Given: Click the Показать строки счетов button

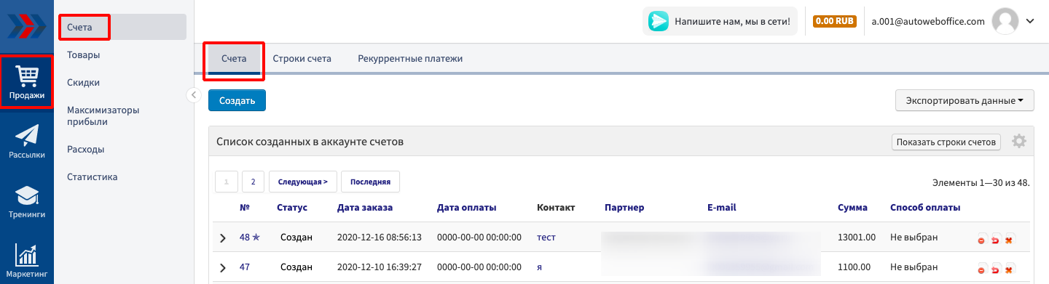Looking at the screenshot, I should click(x=946, y=142).
